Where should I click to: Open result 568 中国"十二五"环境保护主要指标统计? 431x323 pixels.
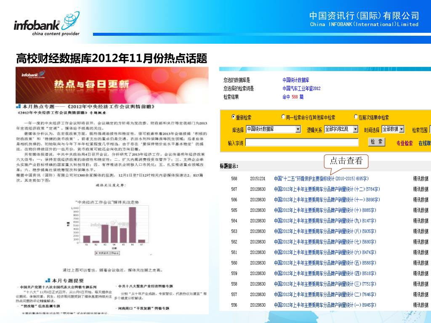tap(321, 178)
